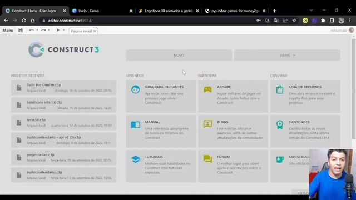356x200 pixels.
Task: Click the Save project icon
Action: [21, 30]
